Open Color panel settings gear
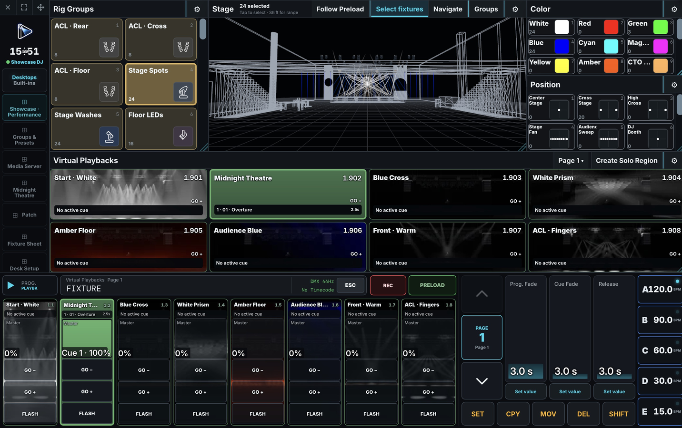Image resolution: width=682 pixels, height=428 pixels. (x=674, y=9)
